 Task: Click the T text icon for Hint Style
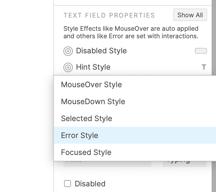point(204,67)
